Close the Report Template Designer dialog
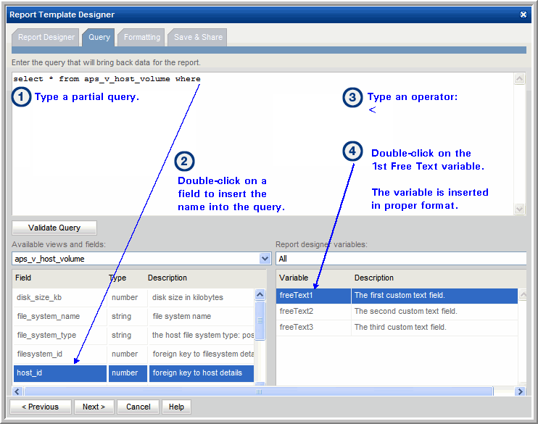The height and width of the screenshot is (424, 538). (x=523, y=14)
